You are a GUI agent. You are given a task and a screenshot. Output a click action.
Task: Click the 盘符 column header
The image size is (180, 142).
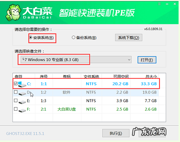point(19,76)
